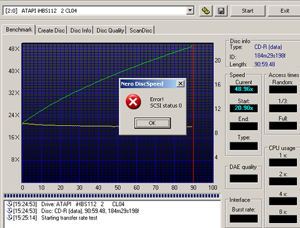Screen dimensions: 300x228
Task: Open the drive selection dropdown arrow
Action: [x=190, y=10]
